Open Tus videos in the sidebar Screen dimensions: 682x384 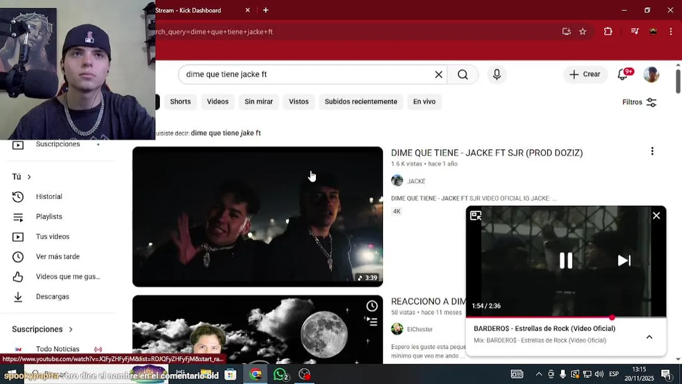point(53,237)
